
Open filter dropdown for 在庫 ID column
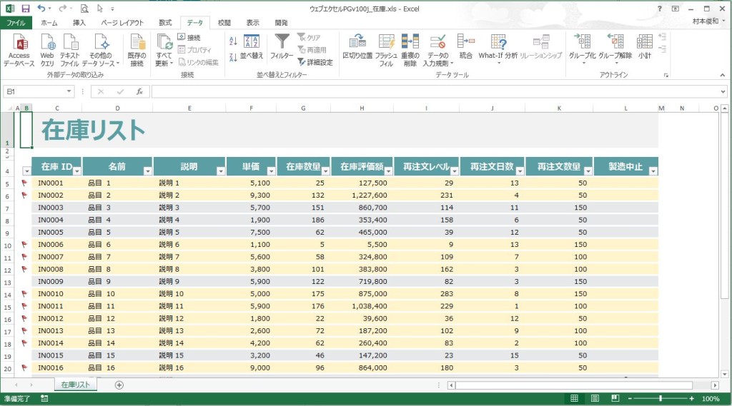coord(76,171)
